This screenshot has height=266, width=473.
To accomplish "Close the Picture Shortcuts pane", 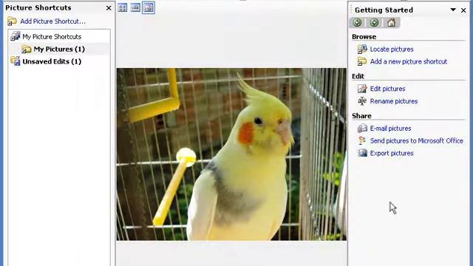I will 109,8.
